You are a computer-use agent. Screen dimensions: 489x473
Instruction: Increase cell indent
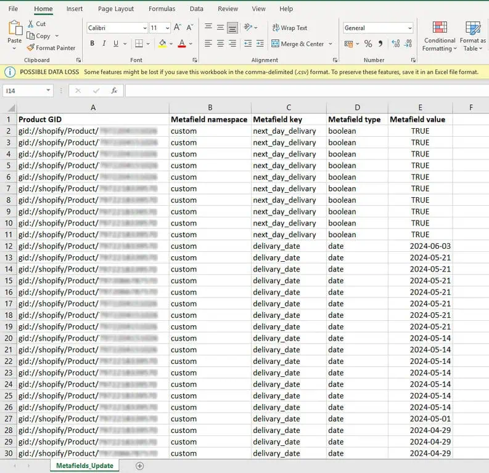(x=260, y=44)
